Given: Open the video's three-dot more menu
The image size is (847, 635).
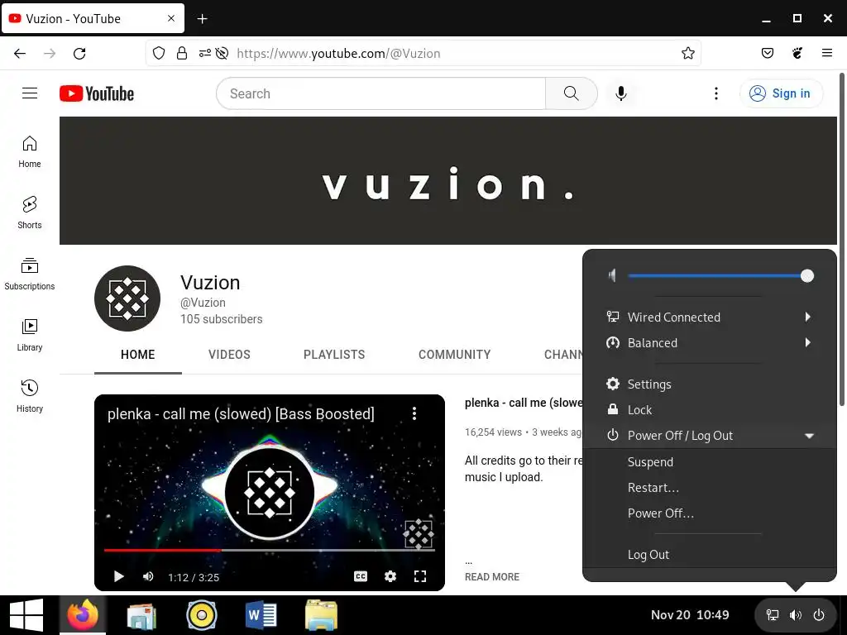Looking at the screenshot, I should [414, 413].
